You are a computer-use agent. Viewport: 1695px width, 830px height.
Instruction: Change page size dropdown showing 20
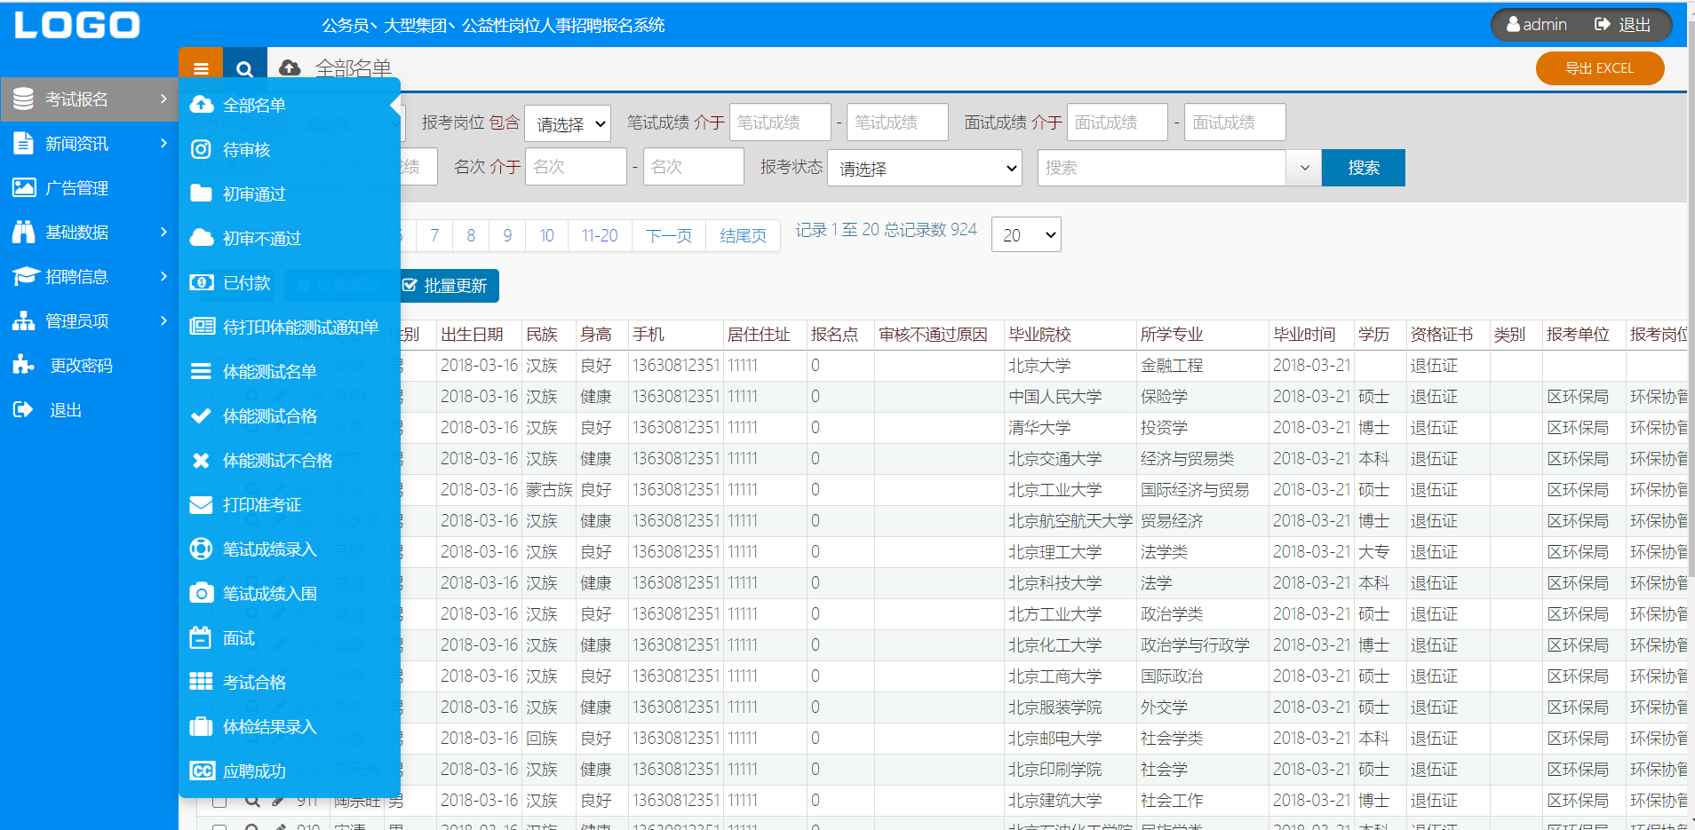(x=1026, y=235)
